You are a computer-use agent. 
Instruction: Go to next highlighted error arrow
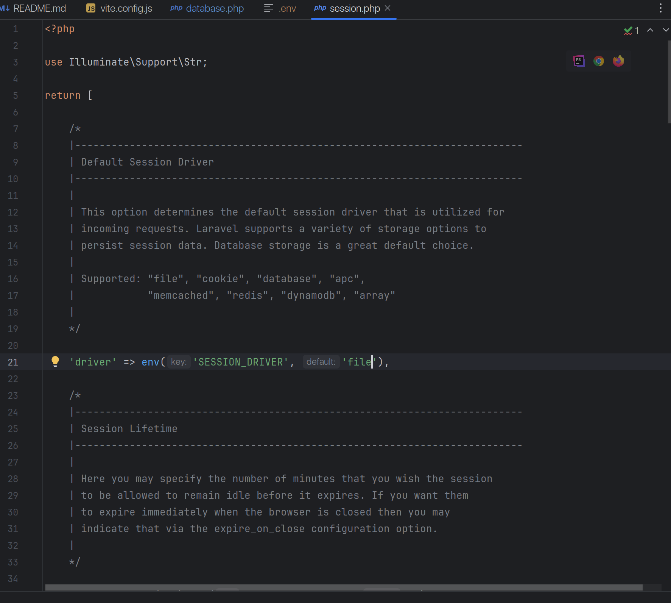[666, 30]
